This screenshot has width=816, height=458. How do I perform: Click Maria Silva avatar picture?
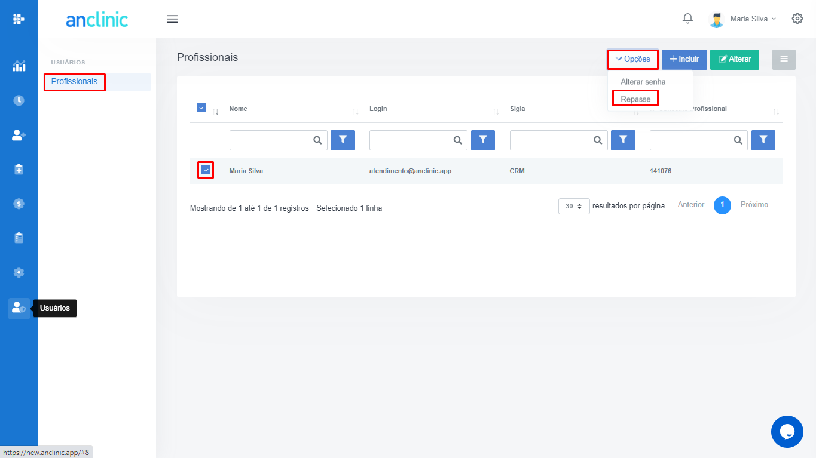coord(716,19)
